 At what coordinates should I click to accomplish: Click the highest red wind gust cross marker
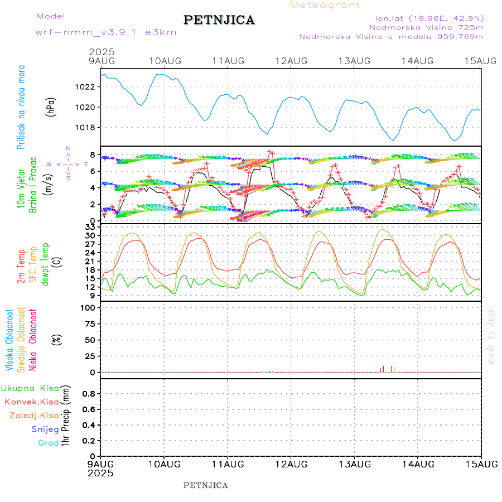[271, 152]
